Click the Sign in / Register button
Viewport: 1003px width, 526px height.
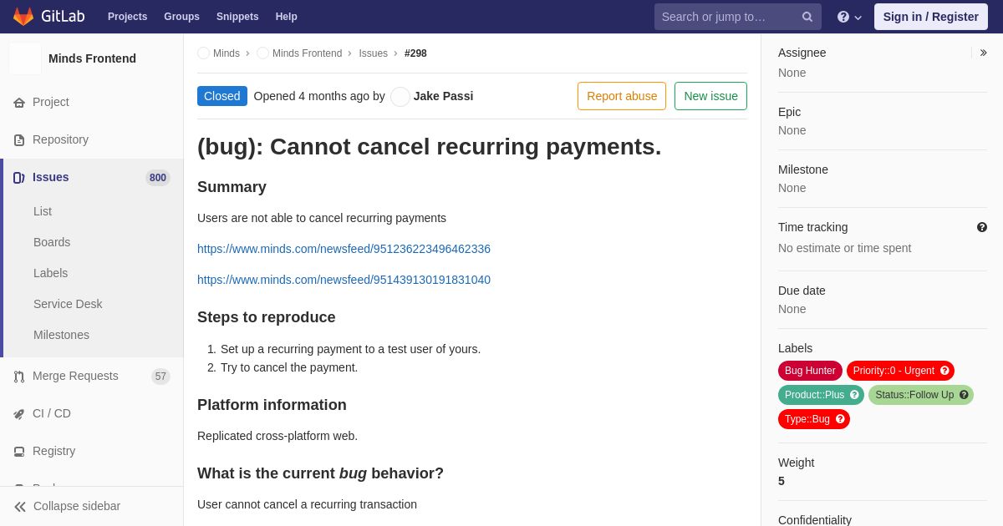pos(931,17)
